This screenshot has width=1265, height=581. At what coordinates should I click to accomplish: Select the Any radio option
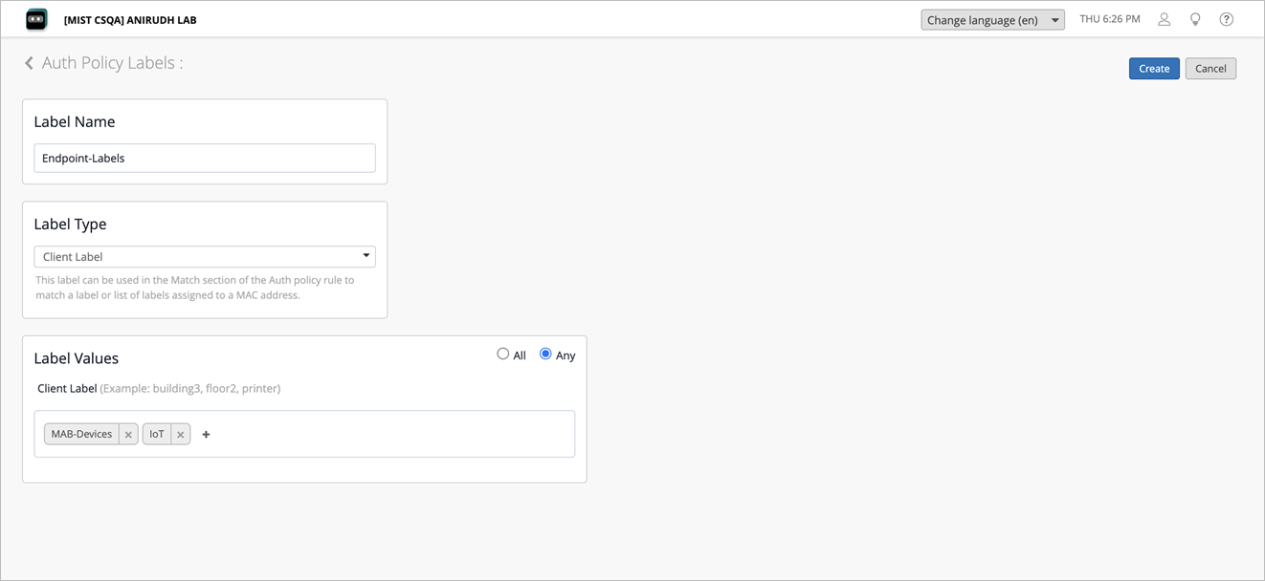(x=545, y=354)
